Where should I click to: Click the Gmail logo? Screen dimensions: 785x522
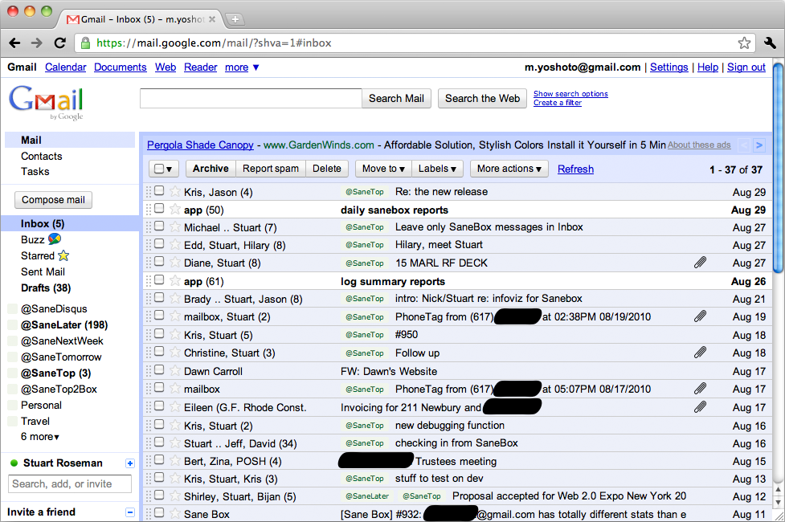pos(46,102)
